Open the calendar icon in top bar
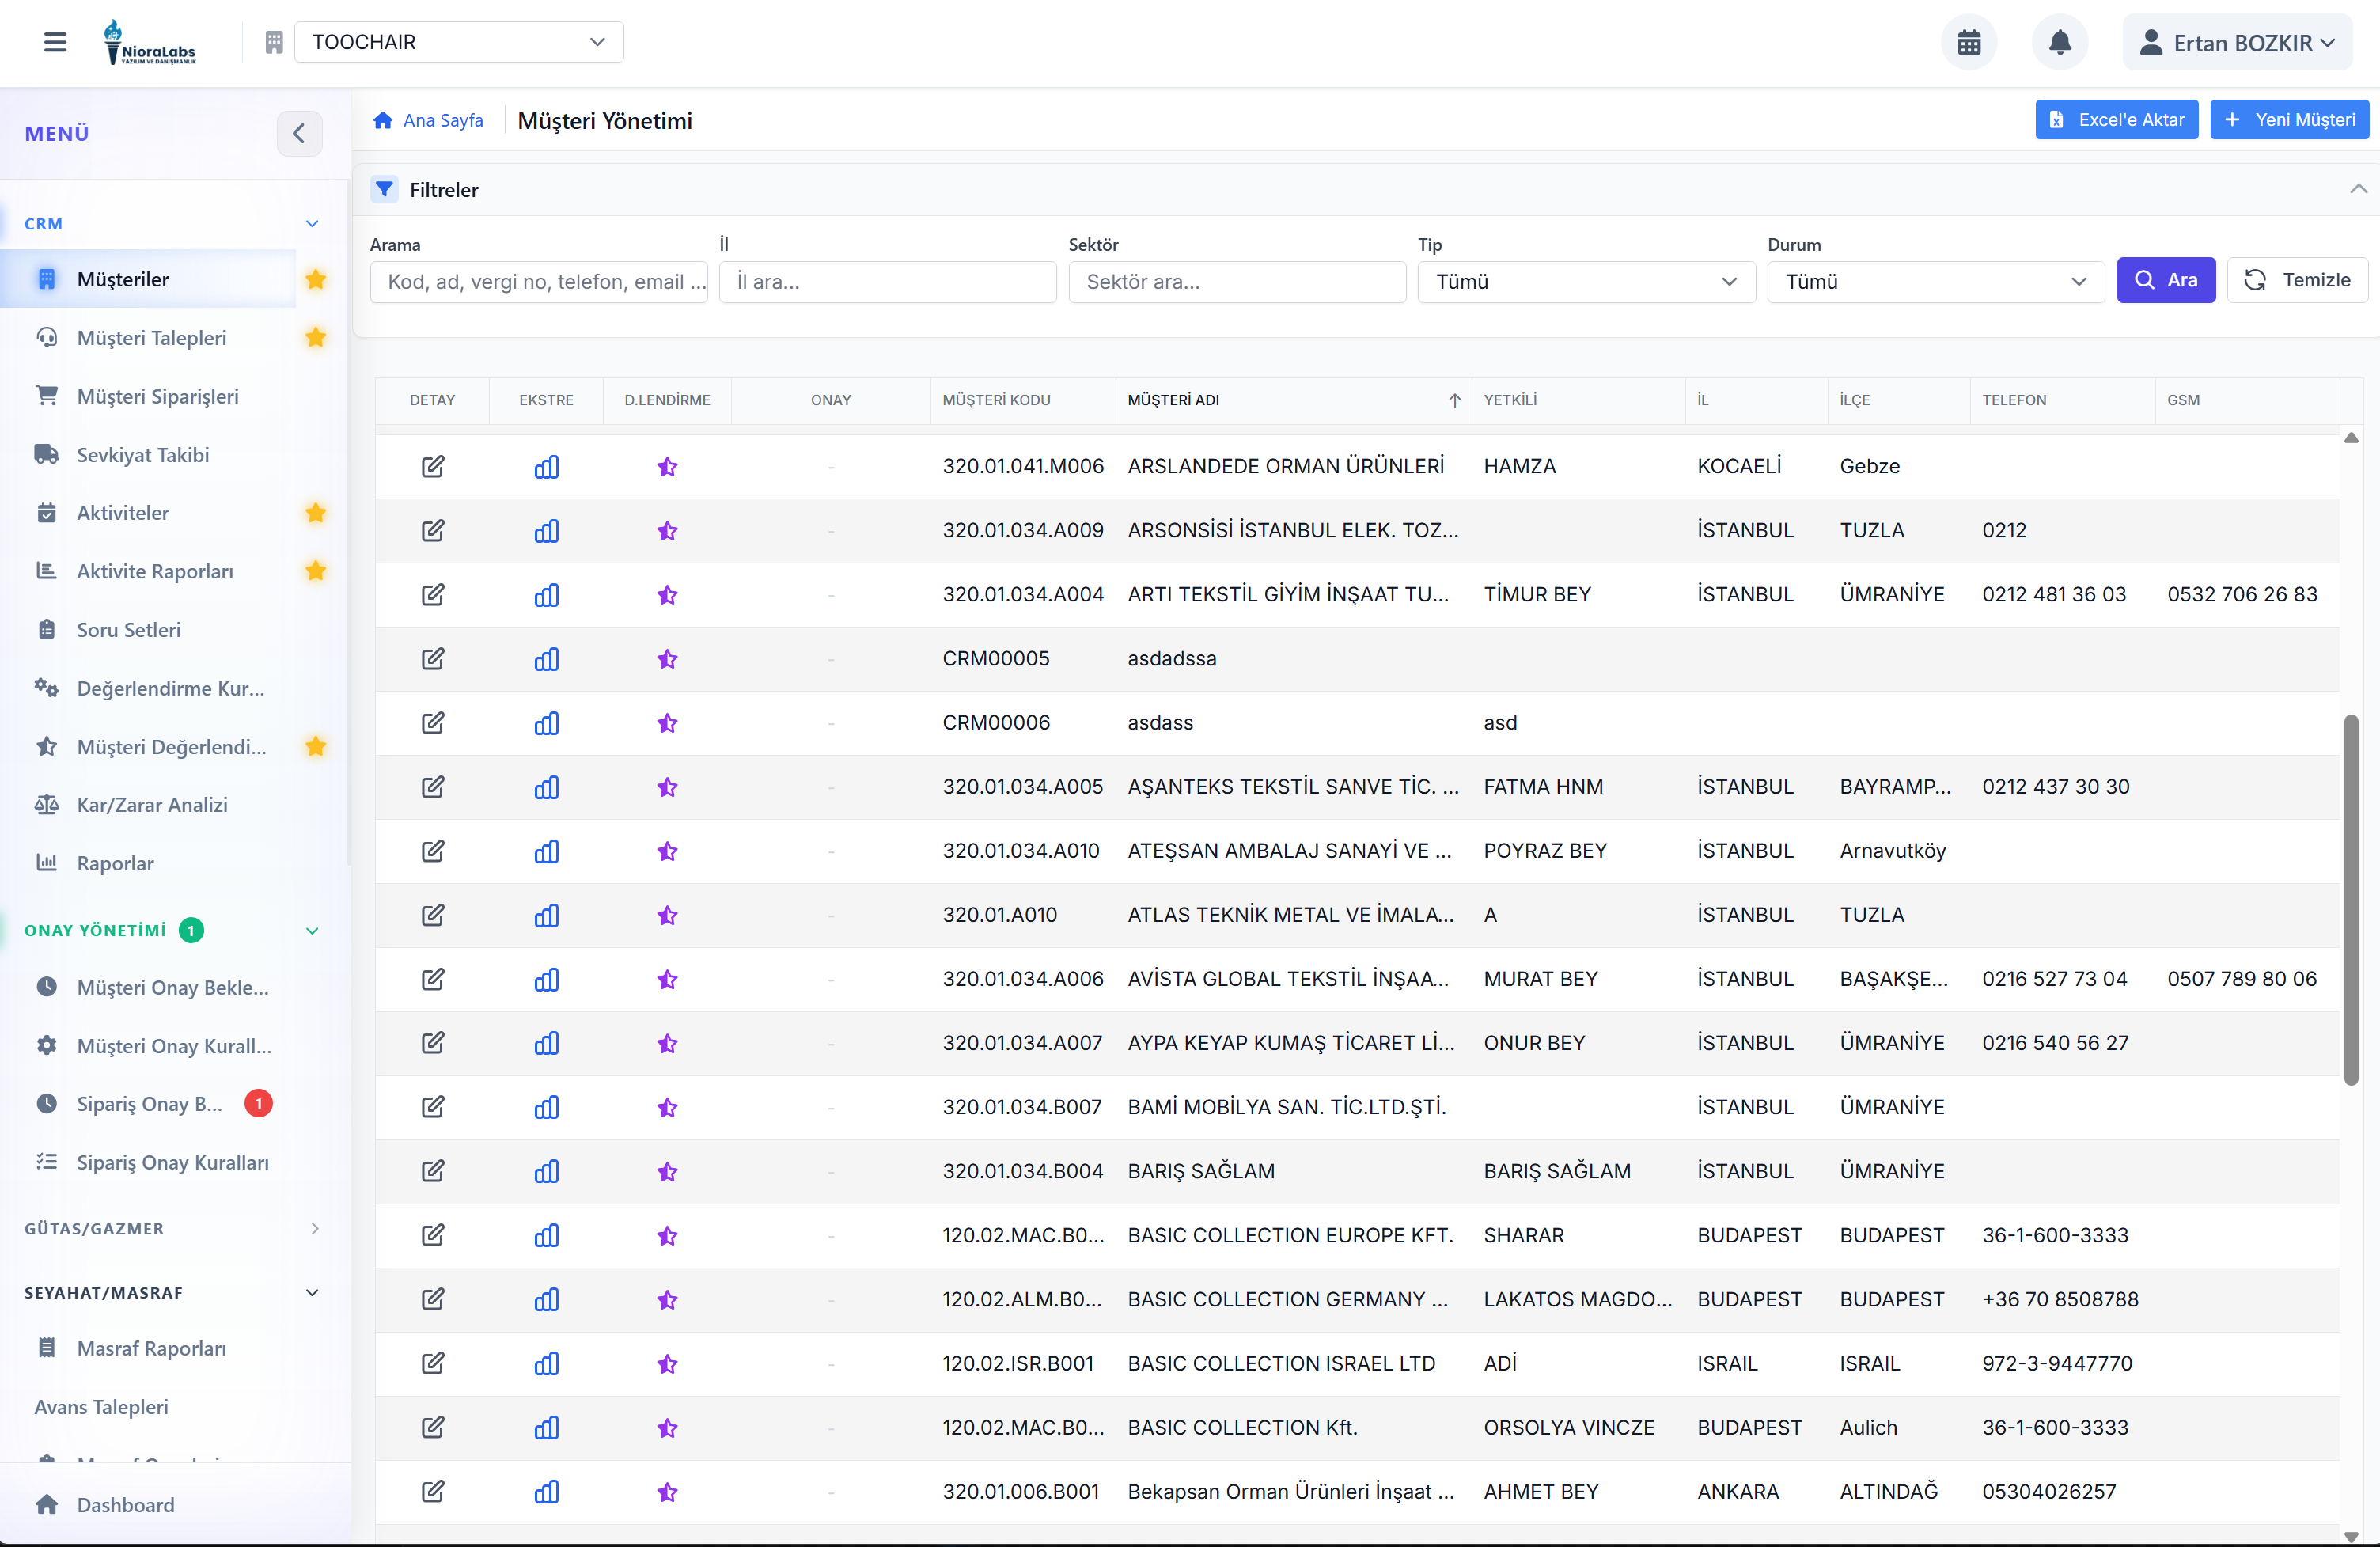The width and height of the screenshot is (2380, 1547). point(1968,43)
